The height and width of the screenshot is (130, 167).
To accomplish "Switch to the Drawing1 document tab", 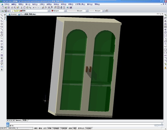I will (13, 14).
